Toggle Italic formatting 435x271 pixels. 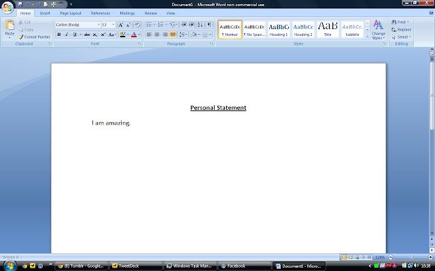[x=67, y=35]
